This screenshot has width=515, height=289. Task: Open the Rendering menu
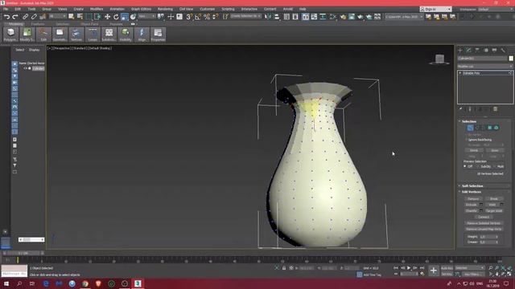pyautogui.click(x=165, y=9)
